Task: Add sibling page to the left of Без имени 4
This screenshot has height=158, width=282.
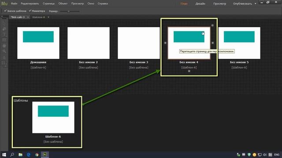Action: tap(165, 43)
